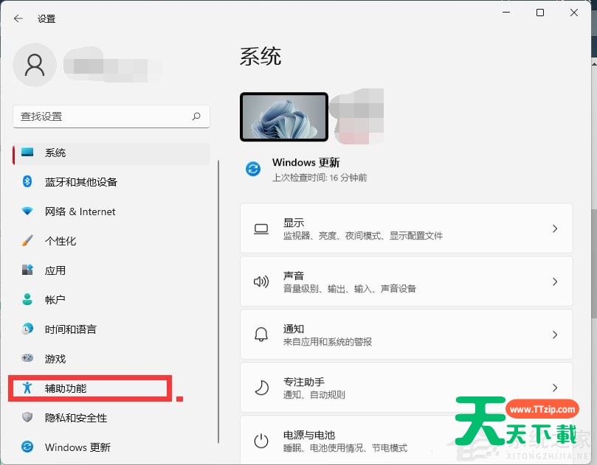Click 音量级别、输出、输入 description text
597x465 pixels.
349,289
